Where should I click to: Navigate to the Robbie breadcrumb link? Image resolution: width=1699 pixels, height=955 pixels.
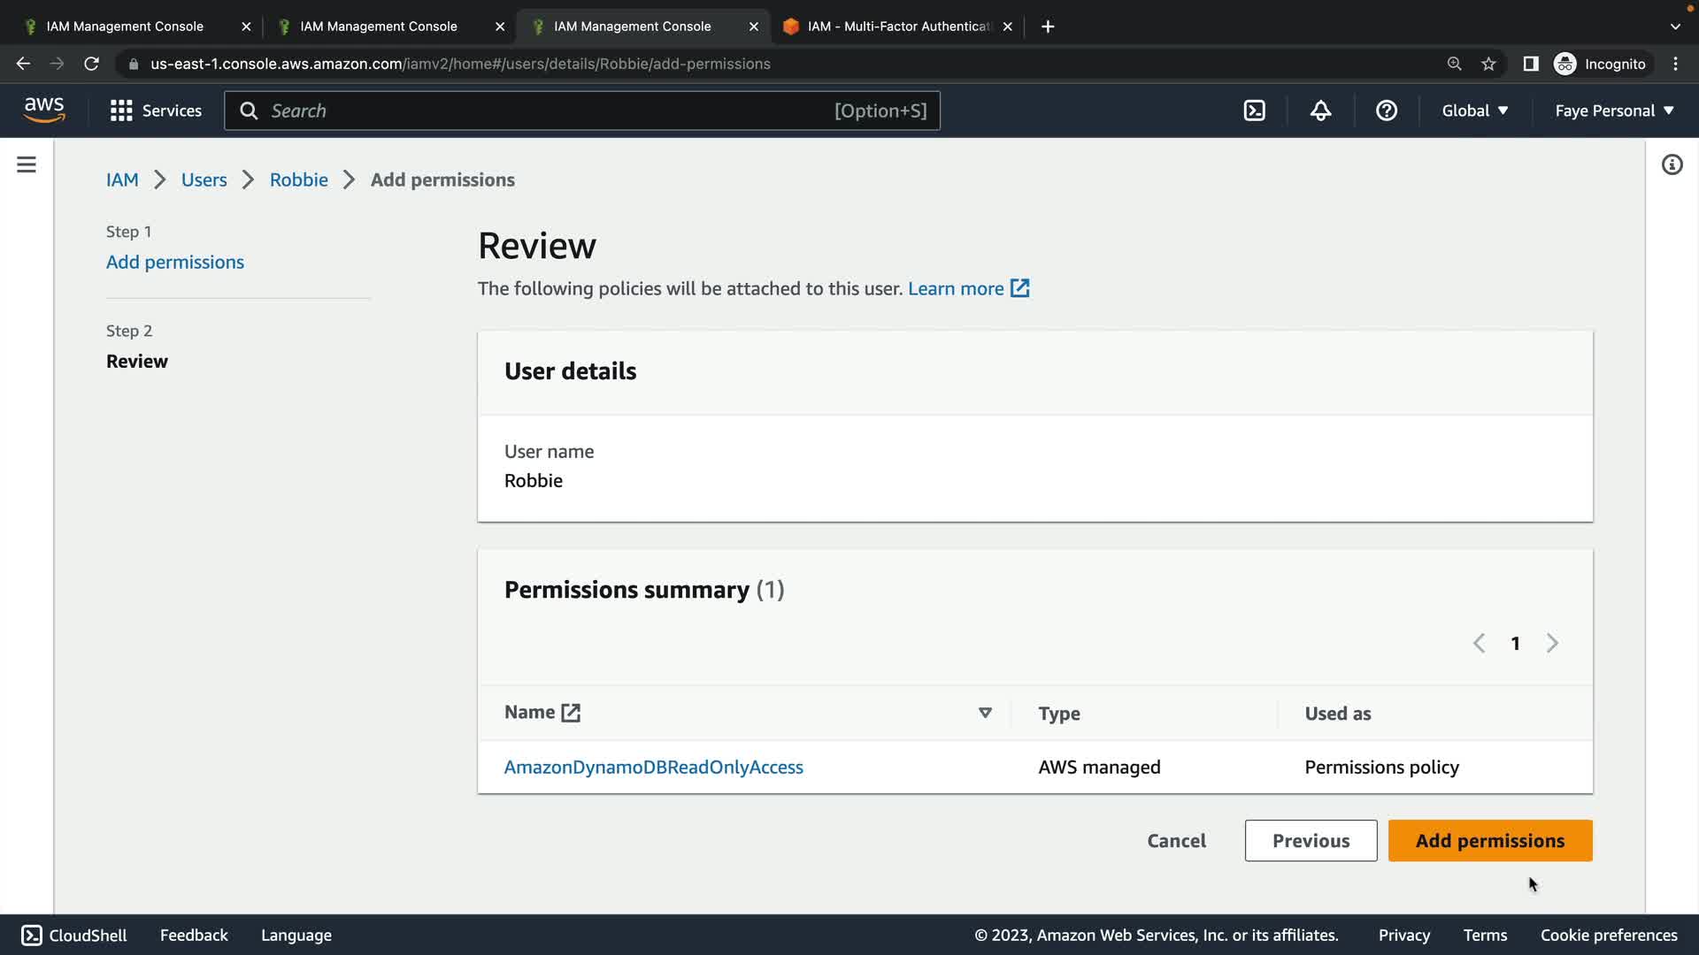298,180
